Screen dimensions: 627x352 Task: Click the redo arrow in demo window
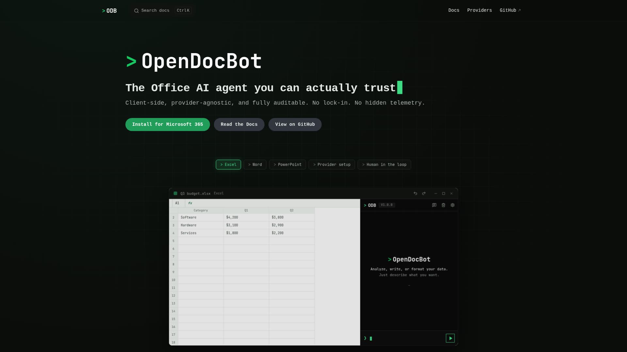[424, 194]
